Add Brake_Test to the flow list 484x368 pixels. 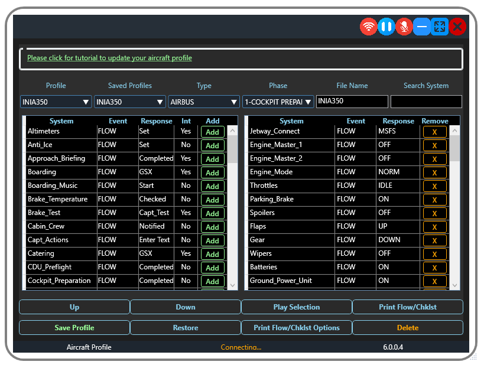pyautogui.click(x=212, y=214)
